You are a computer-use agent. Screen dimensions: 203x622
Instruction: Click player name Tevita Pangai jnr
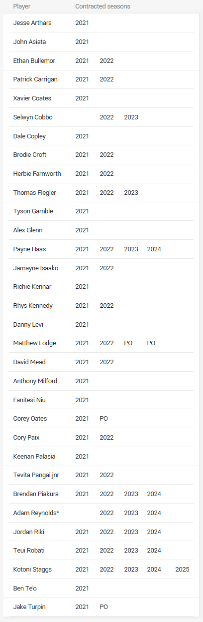point(36,475)
